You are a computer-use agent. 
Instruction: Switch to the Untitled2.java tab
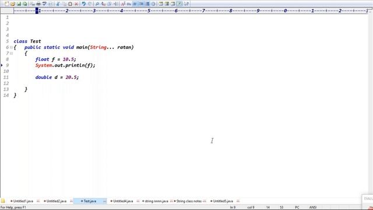click(x=57, y=201)
